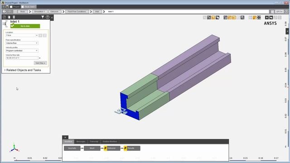Viewport: 290px width, 163px height.
Task: Click the Inlet boundary condition icon
Action: click(5, 24)
